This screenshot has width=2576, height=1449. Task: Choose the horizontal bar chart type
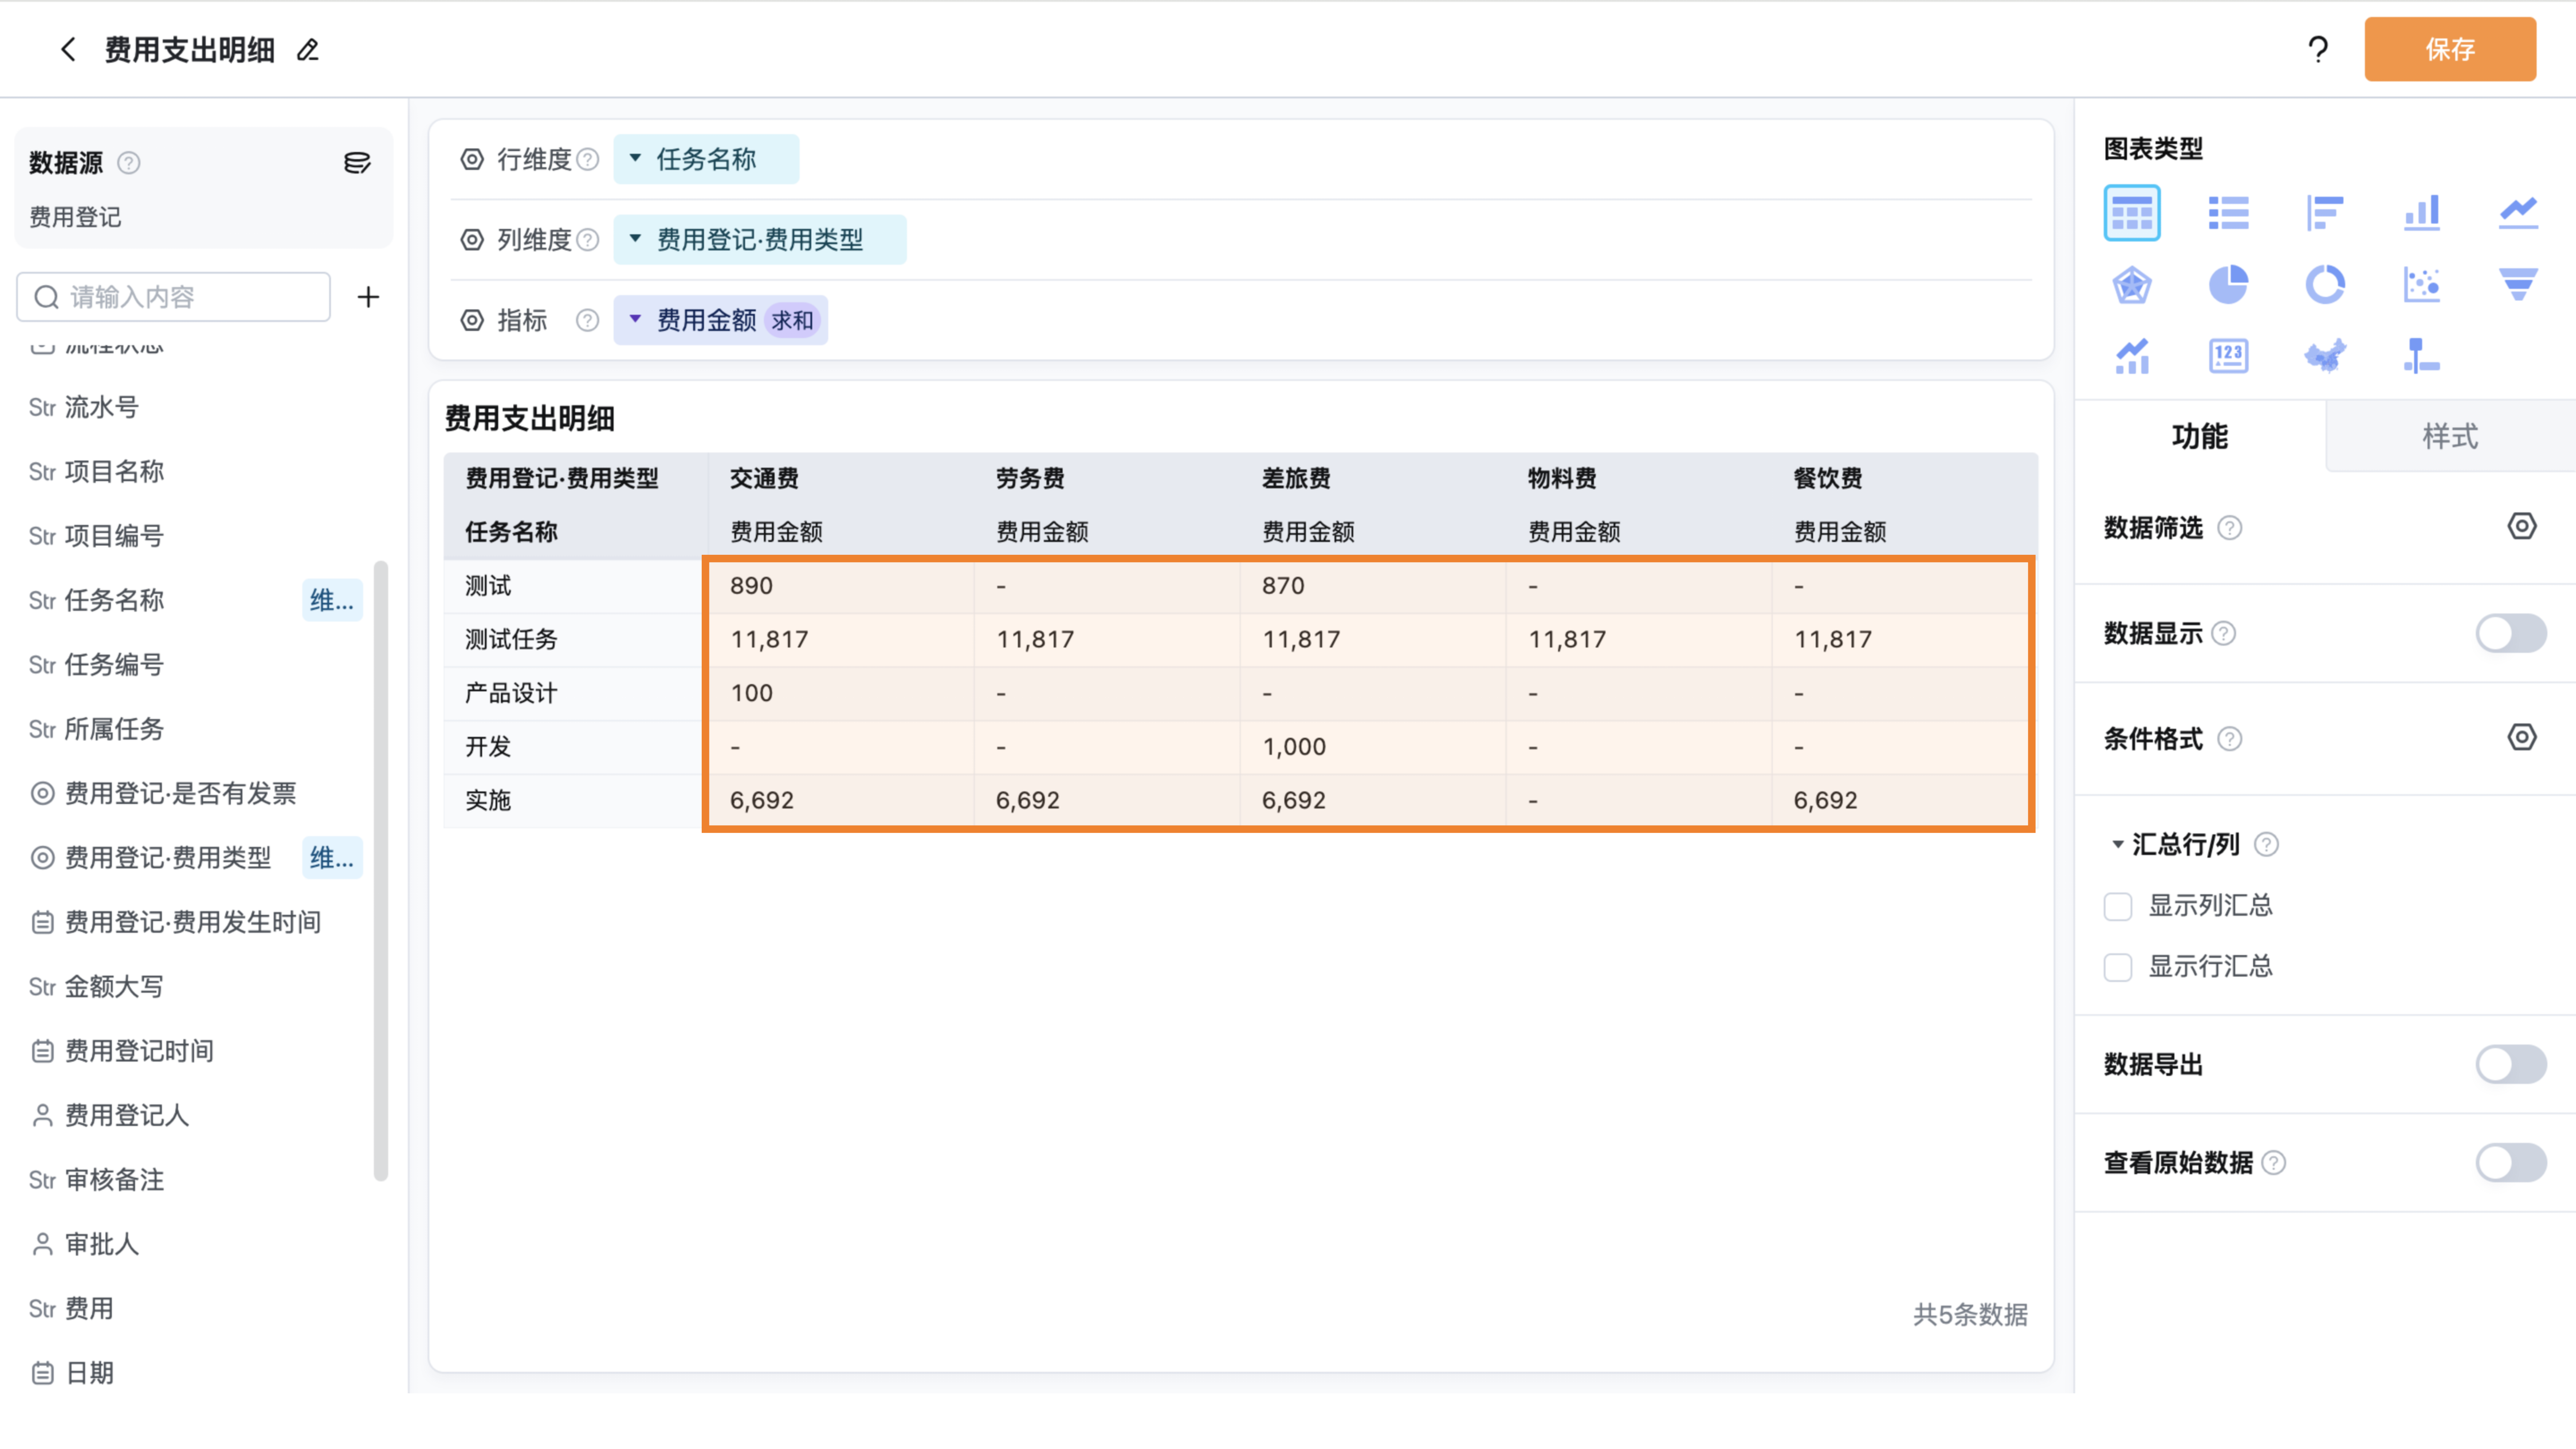pyautogui.click(x=2325, y=213)
